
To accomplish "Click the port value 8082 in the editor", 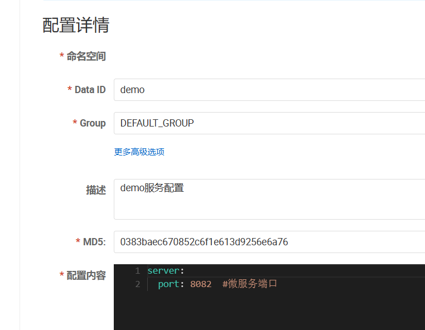I will click(201, 284).
